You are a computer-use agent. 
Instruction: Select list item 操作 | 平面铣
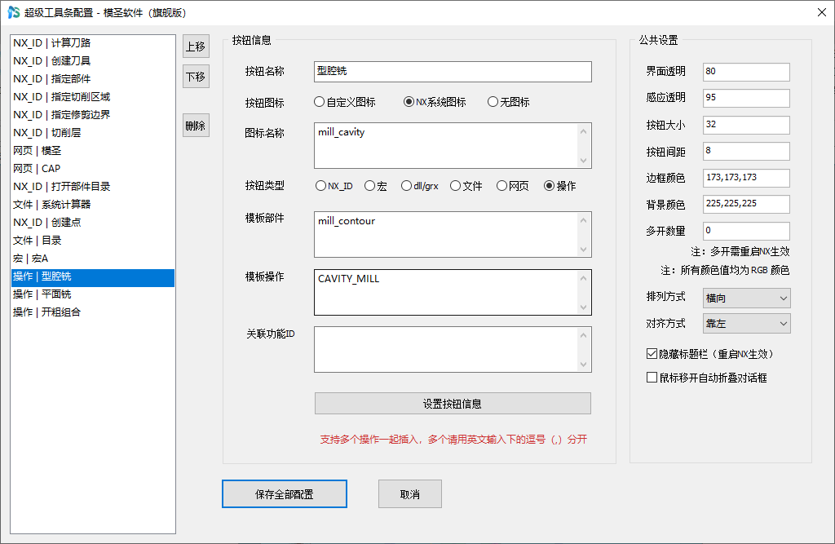(93, 294)
